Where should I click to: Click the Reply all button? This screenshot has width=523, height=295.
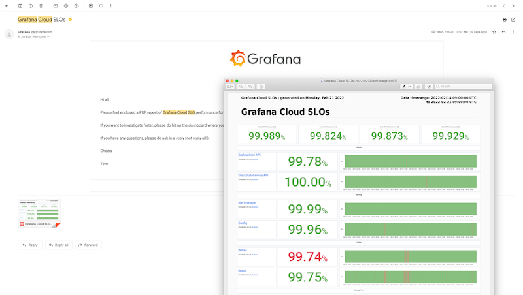[x=58, y=245]
